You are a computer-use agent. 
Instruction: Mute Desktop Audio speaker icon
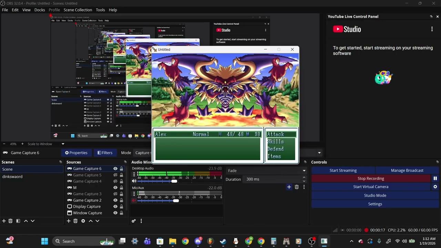[x=134, y=181]
